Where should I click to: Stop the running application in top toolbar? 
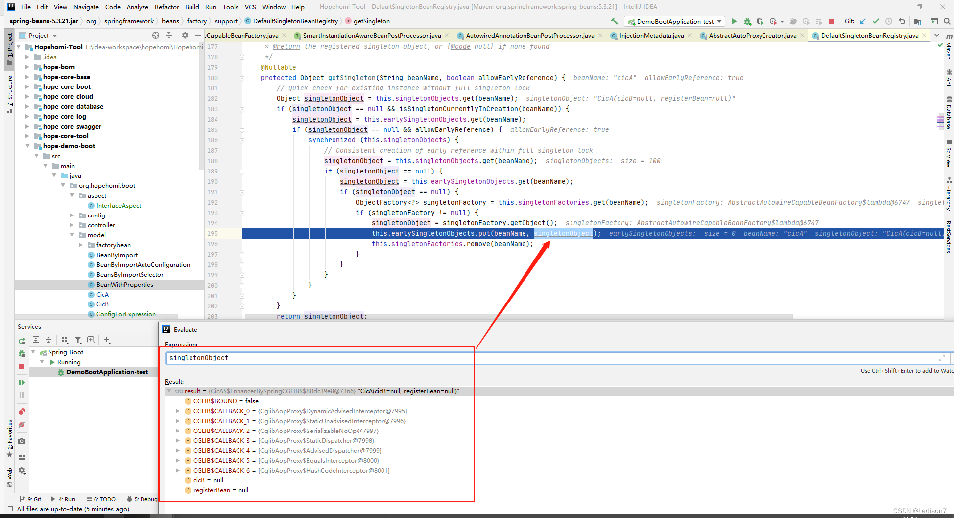pyautogui.click(x=832, y=21)
